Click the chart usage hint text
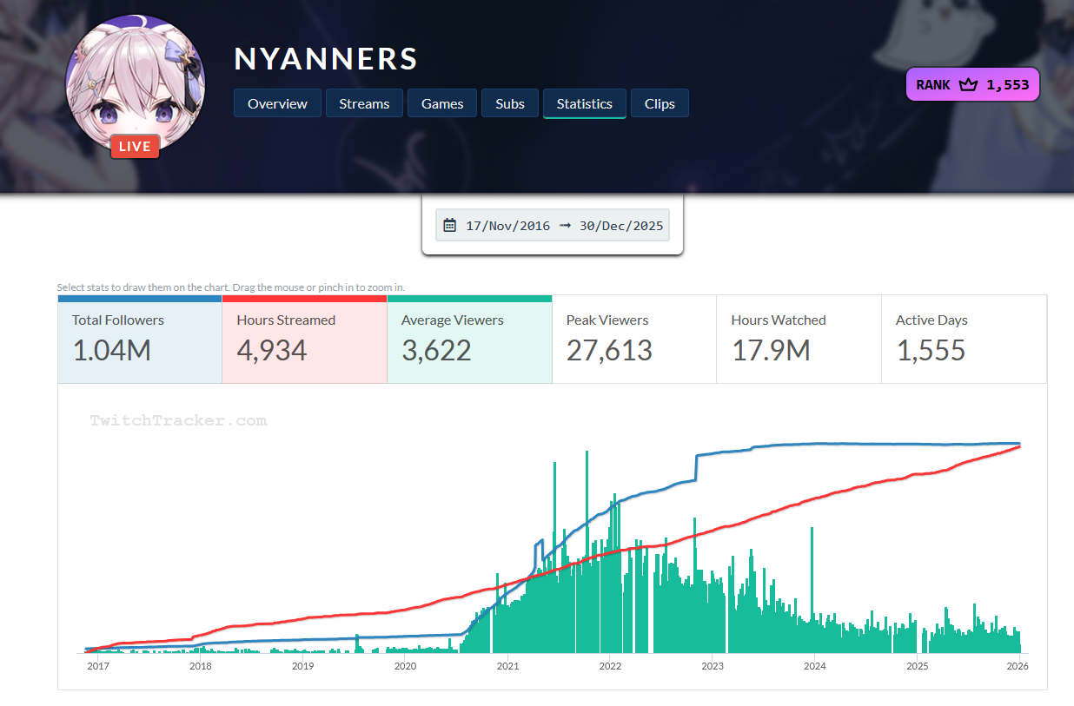 pyautogui.click(x=231, y=287)
